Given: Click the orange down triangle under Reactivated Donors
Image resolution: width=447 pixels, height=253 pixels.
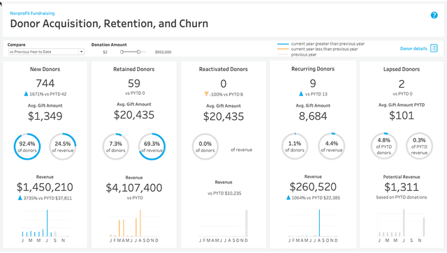Looking at the screenshot, I should [207, 94].
